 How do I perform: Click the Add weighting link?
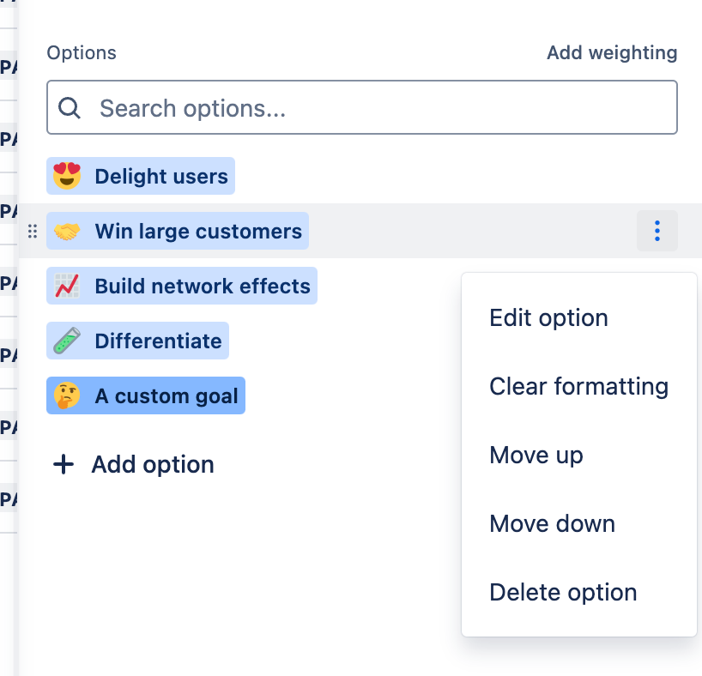[612, 53]
